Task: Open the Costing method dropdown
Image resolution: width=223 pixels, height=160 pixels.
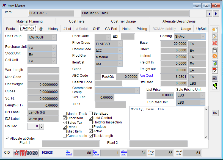Action: click(x=203, y=37)
